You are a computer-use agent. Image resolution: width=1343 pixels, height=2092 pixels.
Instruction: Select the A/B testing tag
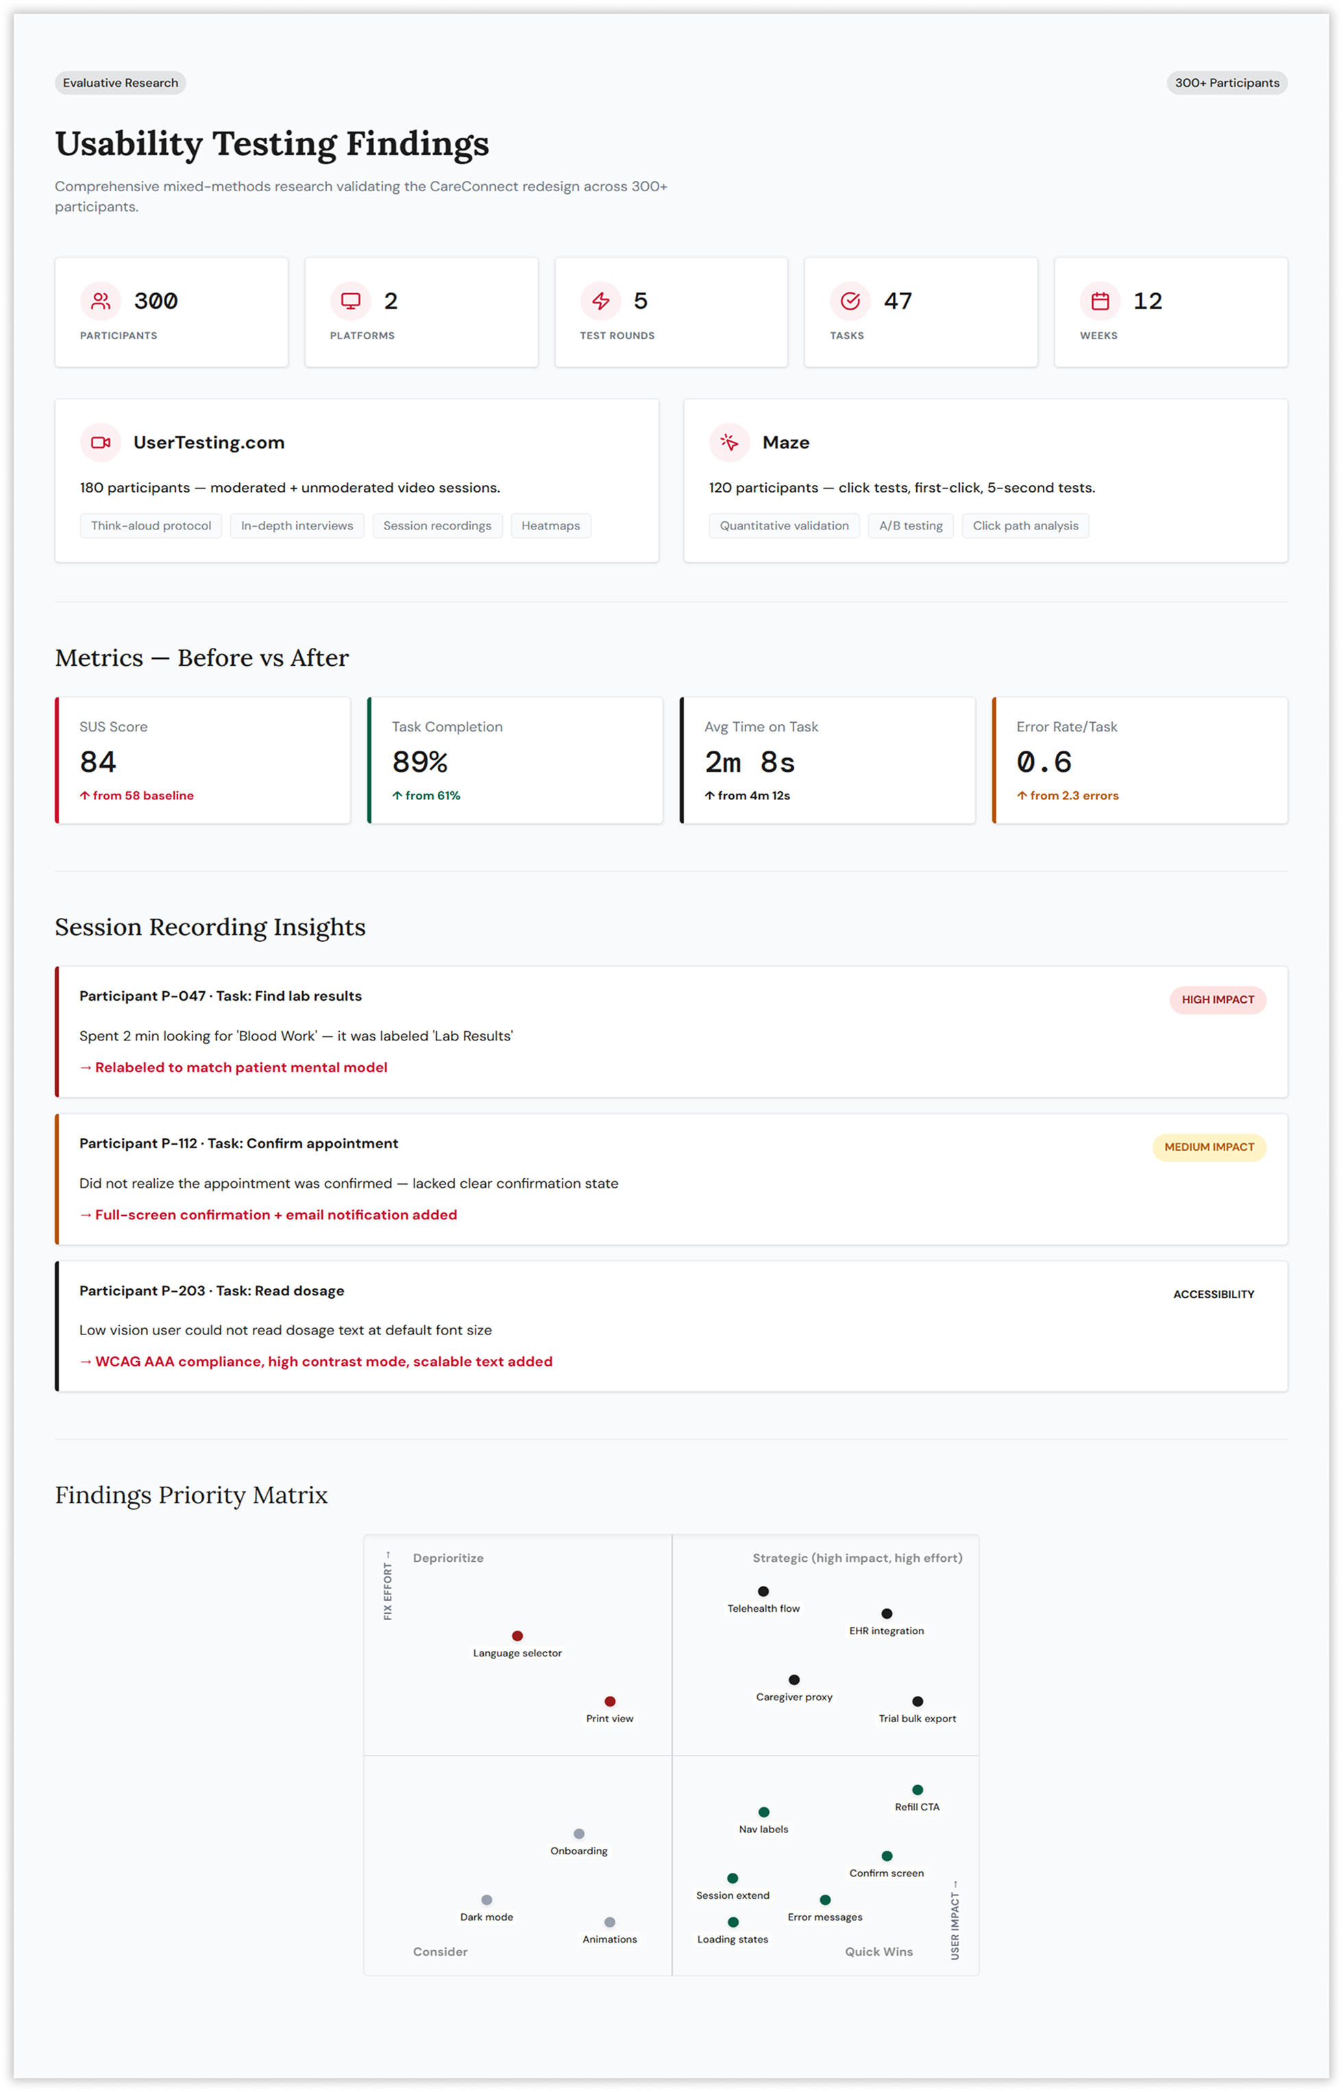(x=911, y=525)
